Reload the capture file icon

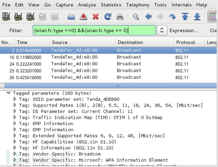click(108, 17)
